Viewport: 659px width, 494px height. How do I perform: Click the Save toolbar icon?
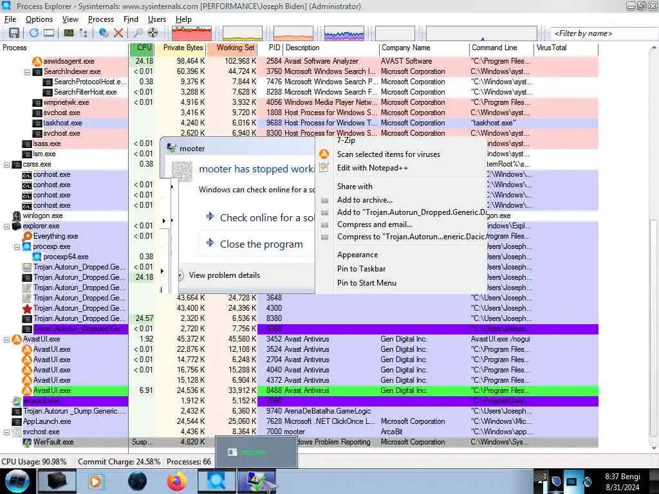(14, 33)
